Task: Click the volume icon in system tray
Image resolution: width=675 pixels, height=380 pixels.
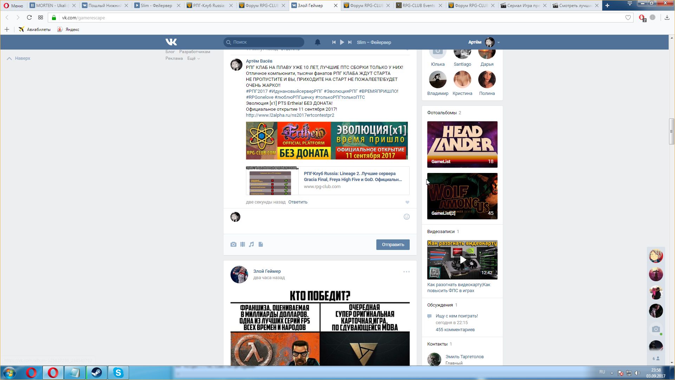Action: pyautogui.click(x=637, y=373)
